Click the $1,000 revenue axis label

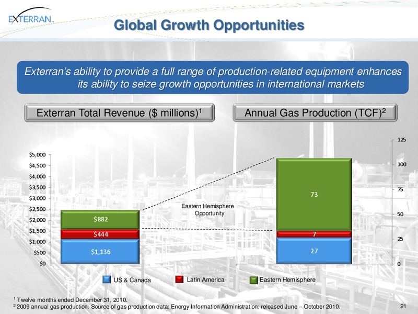(x=38, y=242)
